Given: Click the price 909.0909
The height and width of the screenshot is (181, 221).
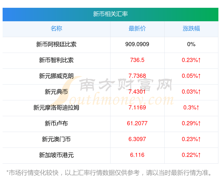Looking at the screenshot, I should [x=137, y=44].
